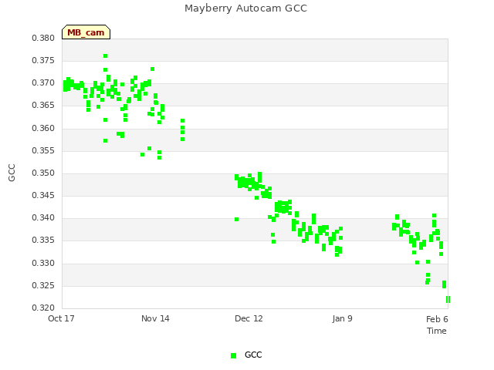Click the Time axis title

pos(437,331)
